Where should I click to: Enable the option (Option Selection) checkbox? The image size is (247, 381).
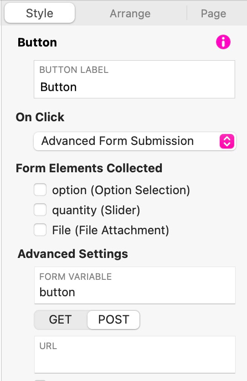pyautogui.click(x=40, y=190)
